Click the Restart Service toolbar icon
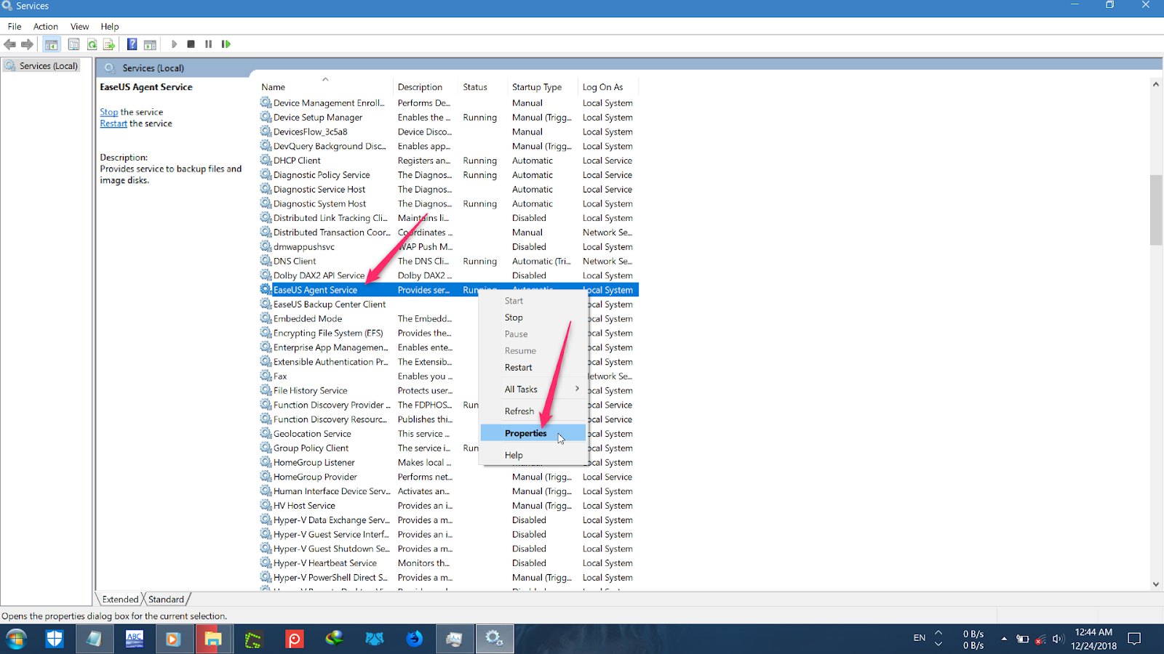Viewport: 1164px width, 654px height. [226, 44]
